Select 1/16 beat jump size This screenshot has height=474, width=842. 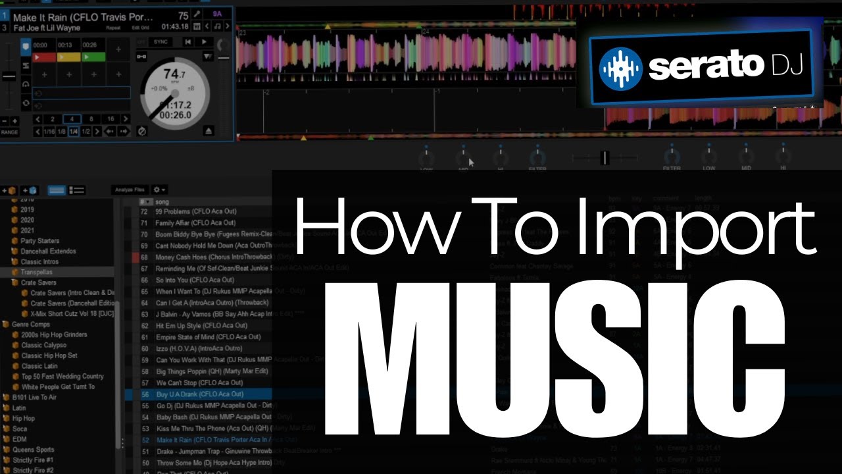pos(49,132)
